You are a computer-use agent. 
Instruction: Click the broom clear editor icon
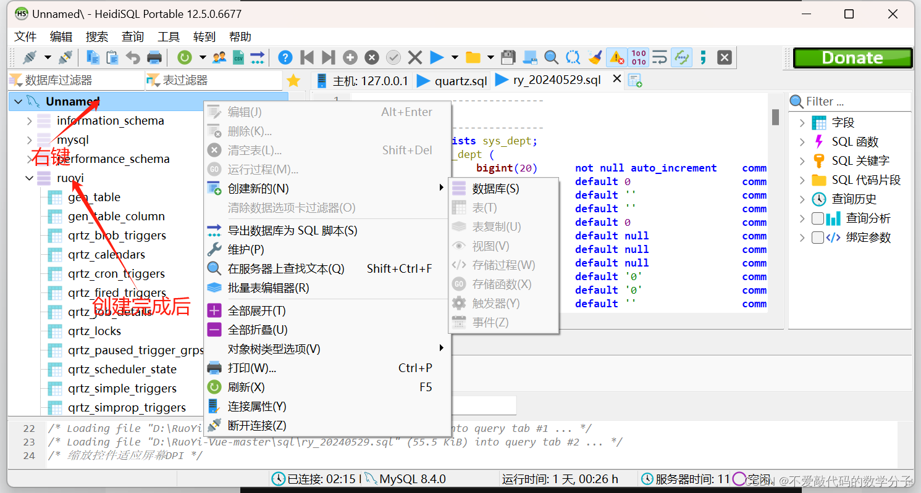595,57
